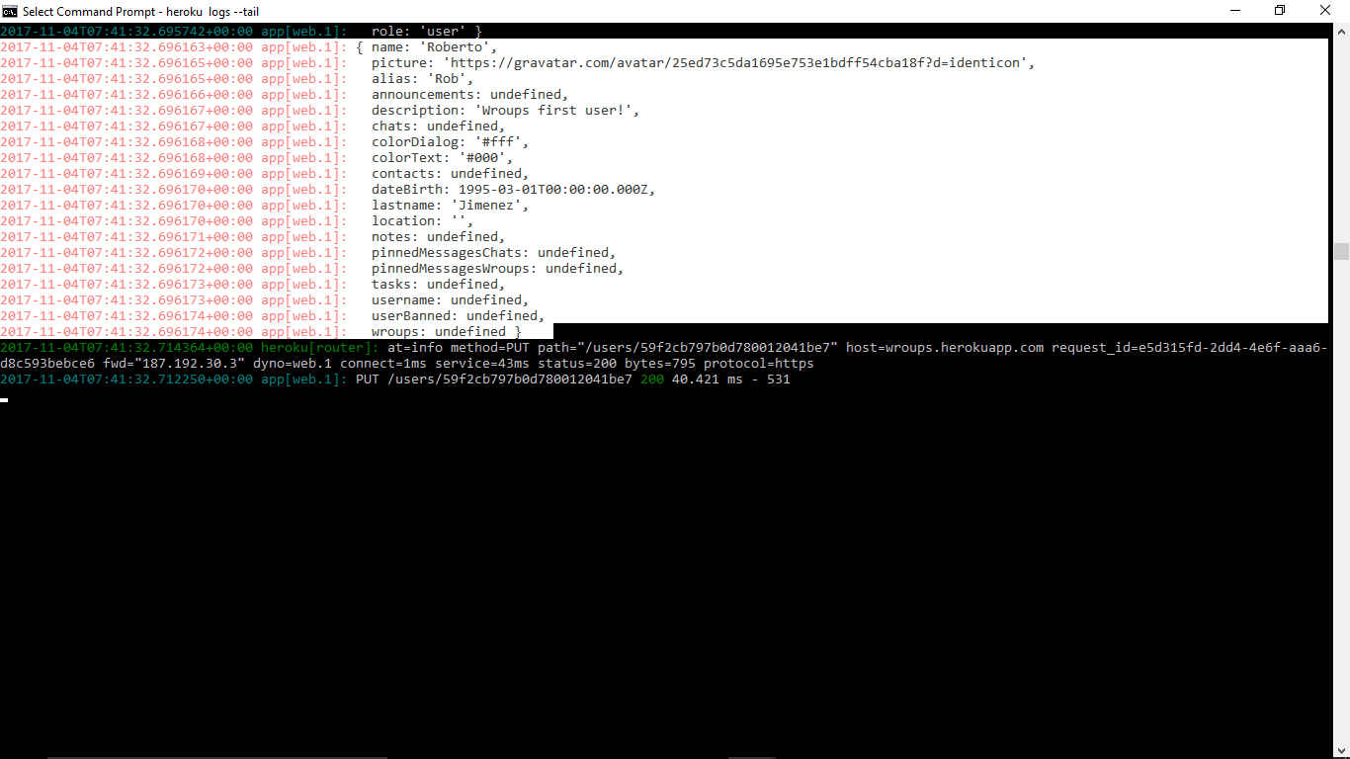Minimize the Command Prompt window

click(1235, 11)
